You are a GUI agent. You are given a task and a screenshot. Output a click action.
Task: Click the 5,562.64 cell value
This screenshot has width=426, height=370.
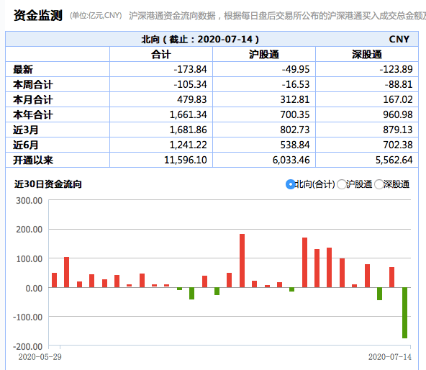[394, 160]
